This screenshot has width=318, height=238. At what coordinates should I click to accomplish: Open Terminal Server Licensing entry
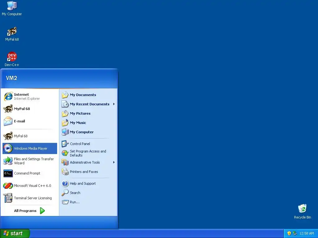tap(30, 198)
